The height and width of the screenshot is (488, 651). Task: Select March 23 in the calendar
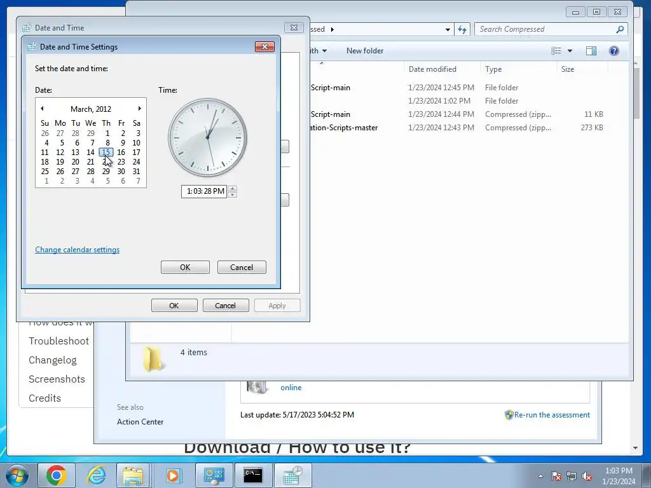coord(121,162)
